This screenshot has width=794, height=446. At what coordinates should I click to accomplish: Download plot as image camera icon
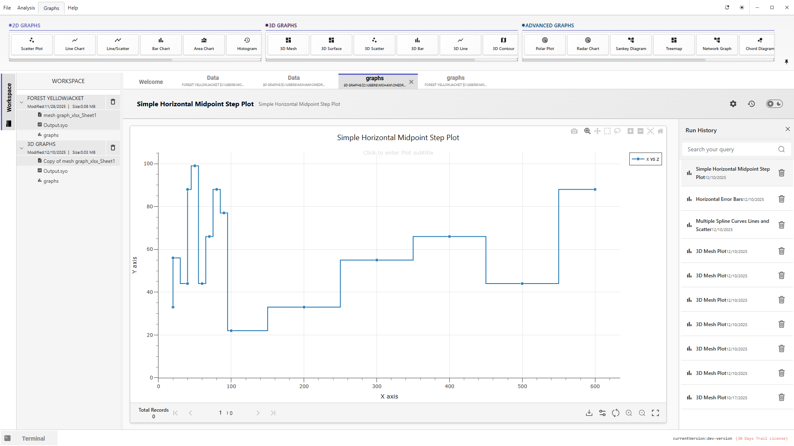pyautogui.click(x=574, y=131)
